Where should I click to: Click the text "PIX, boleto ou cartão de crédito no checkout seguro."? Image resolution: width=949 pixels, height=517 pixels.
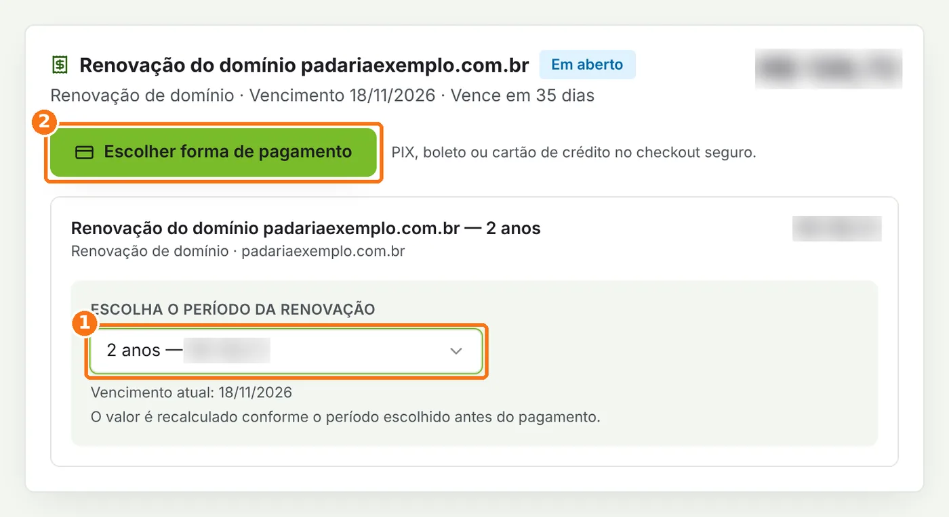pos(573,152)
